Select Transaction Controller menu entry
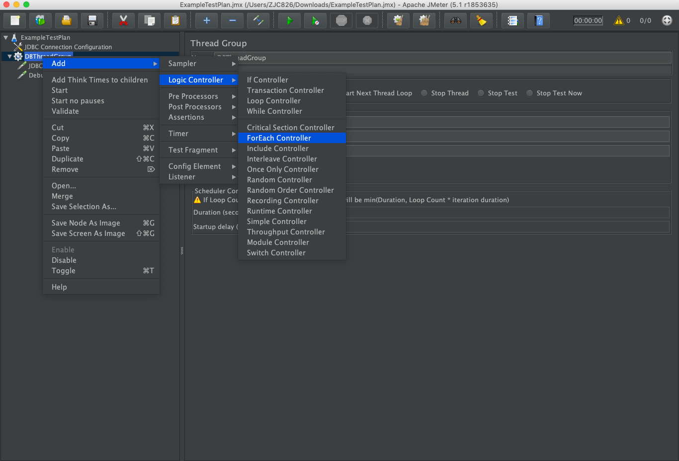Screen dimensions: 679x461 [x=292, y=90]
